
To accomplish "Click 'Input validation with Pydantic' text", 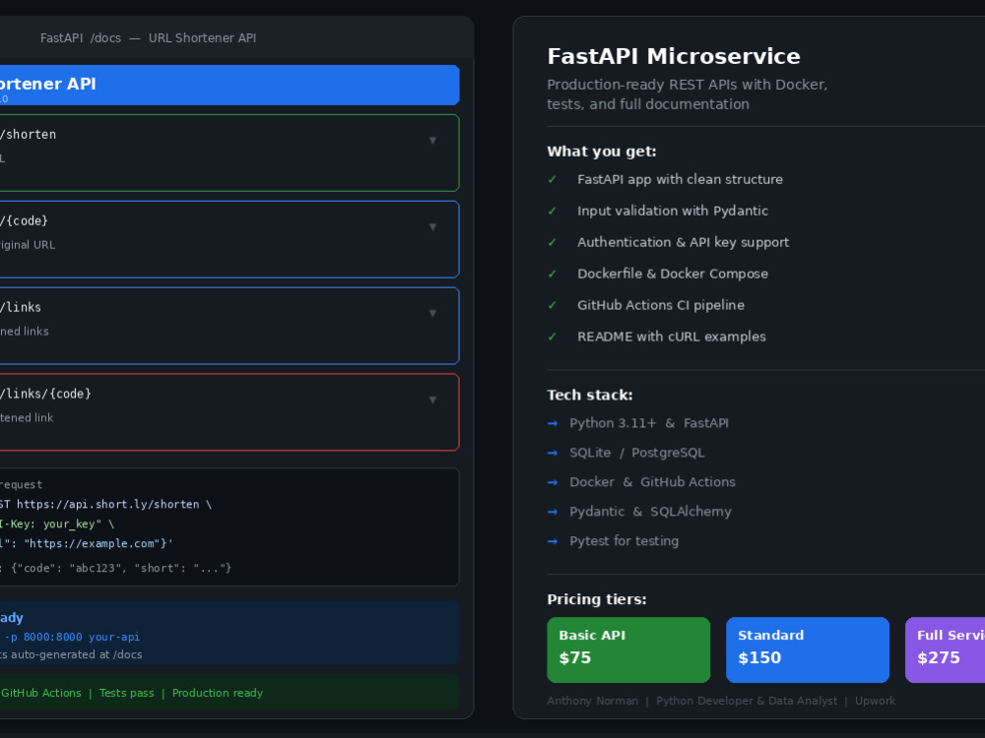I will (672, 211).
